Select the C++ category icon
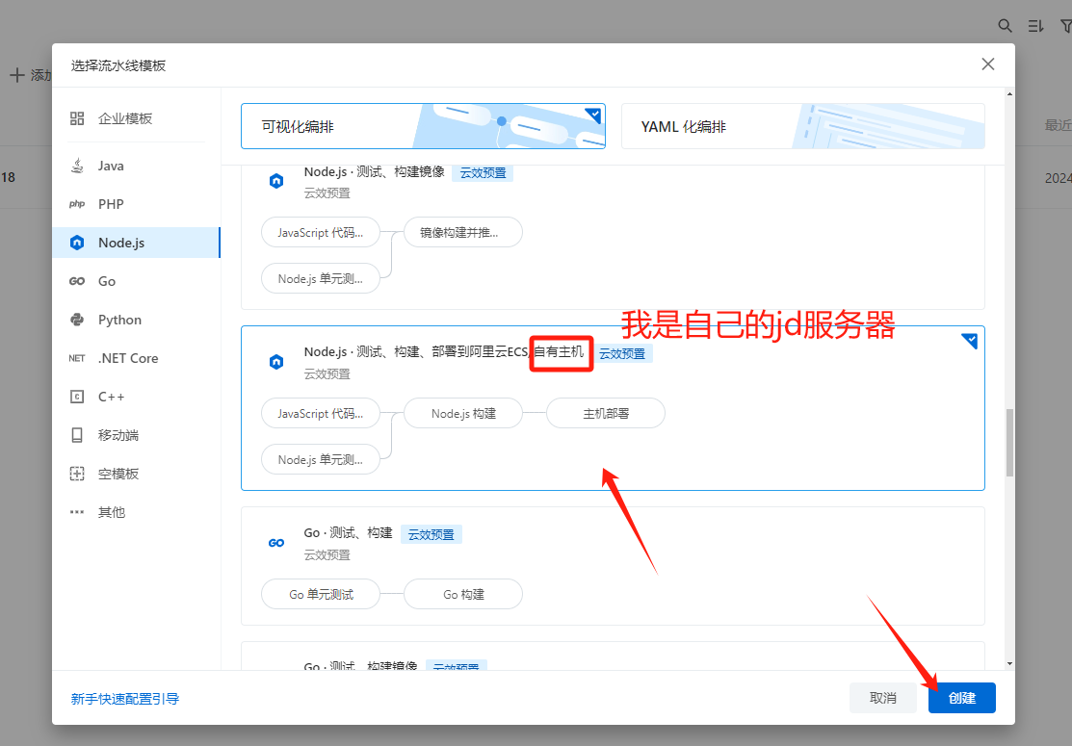This screenshot has width=1072, height=746. (77, 397)
